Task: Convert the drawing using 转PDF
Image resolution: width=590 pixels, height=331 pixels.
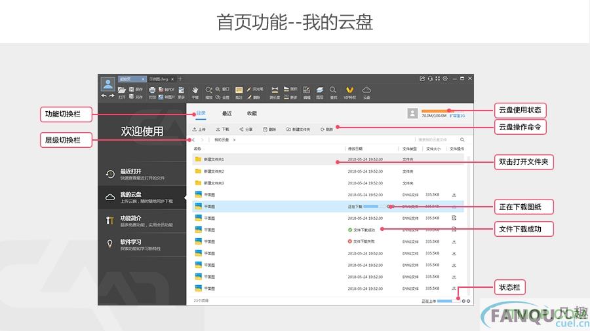Action: point(167,90)
